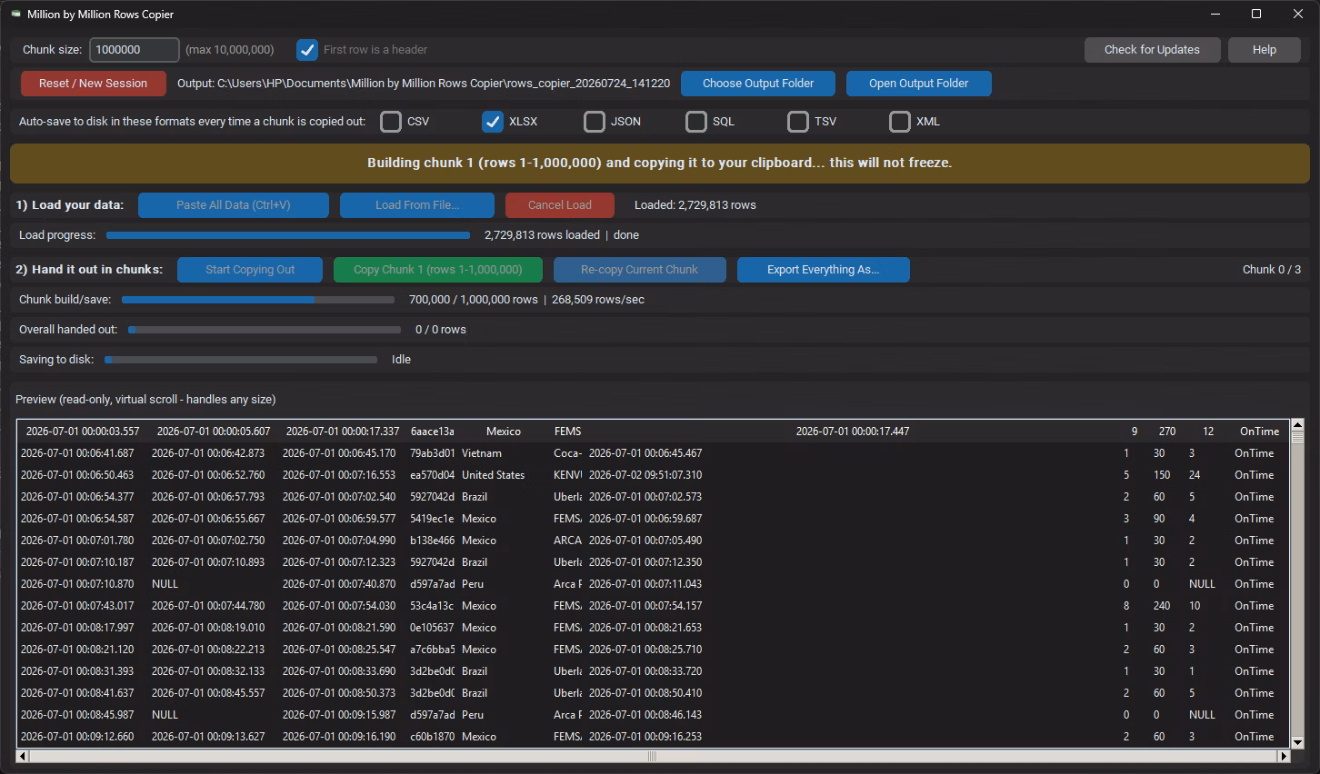Uncheck the XLSX auto-save format
The height and width of the screenshot is (774, 1320).
[x=493, y=122]
